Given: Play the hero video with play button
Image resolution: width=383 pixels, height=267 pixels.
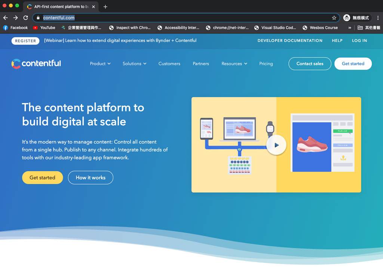Looking at the screenshot, I should tap(276, 145).
